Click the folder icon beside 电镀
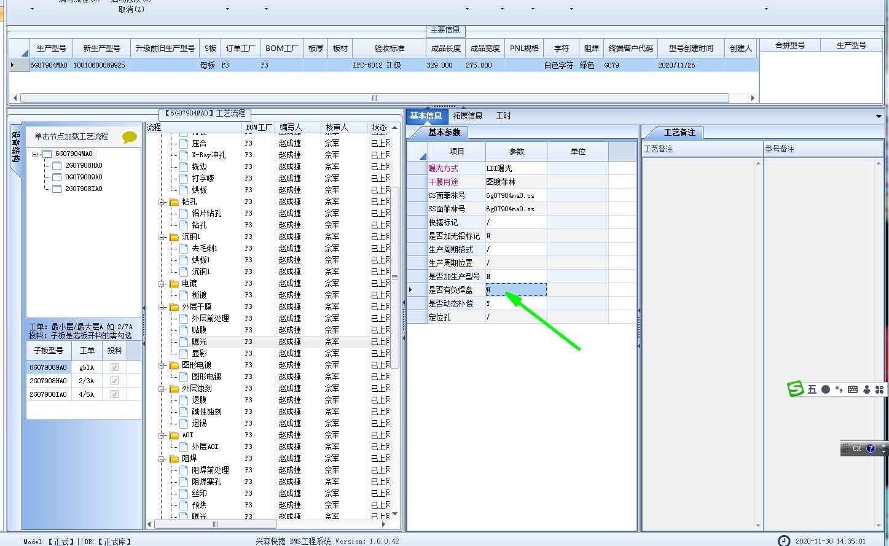Screen dimensions: 889x546 [x=174, y=284]
